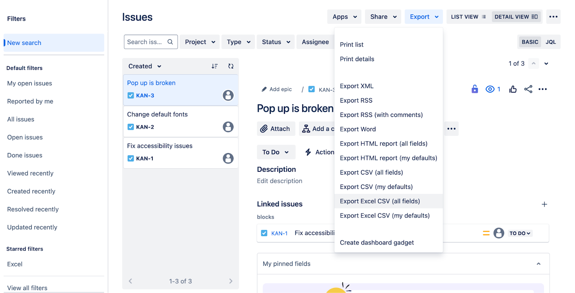Viewport: 575px width, 293px height.
Task: Select Print details from Export menu
Action: (388, 59)
